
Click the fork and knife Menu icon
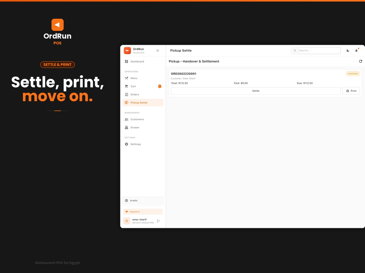(126, 78)
